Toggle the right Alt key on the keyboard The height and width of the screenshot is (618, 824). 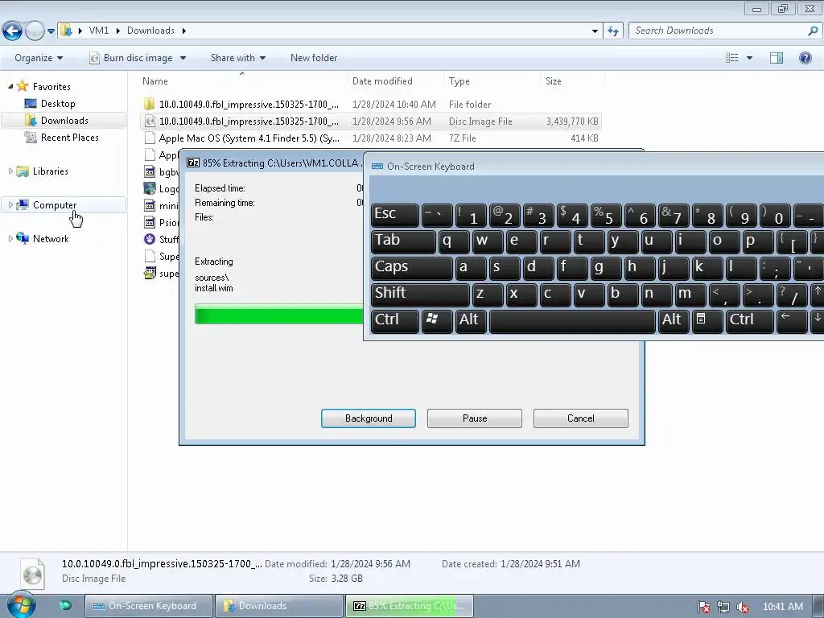(674, 321)
